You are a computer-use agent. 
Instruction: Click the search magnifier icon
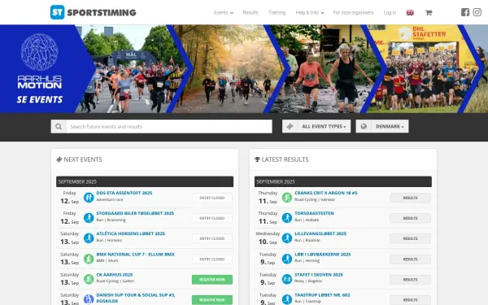(x=59, y=127)
